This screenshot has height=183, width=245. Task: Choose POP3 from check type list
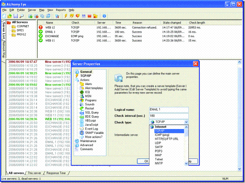(x=159, y=151)
